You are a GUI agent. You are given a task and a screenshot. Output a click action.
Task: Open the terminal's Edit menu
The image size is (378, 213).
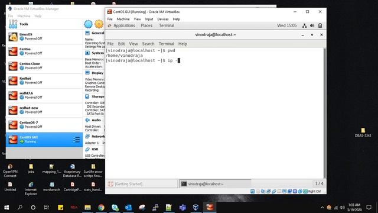pos(121,44)
